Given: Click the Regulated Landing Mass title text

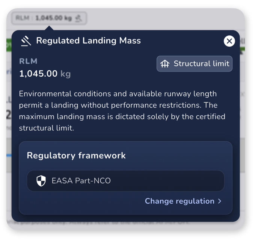Looking at the screenshot, I should [89, 41].
